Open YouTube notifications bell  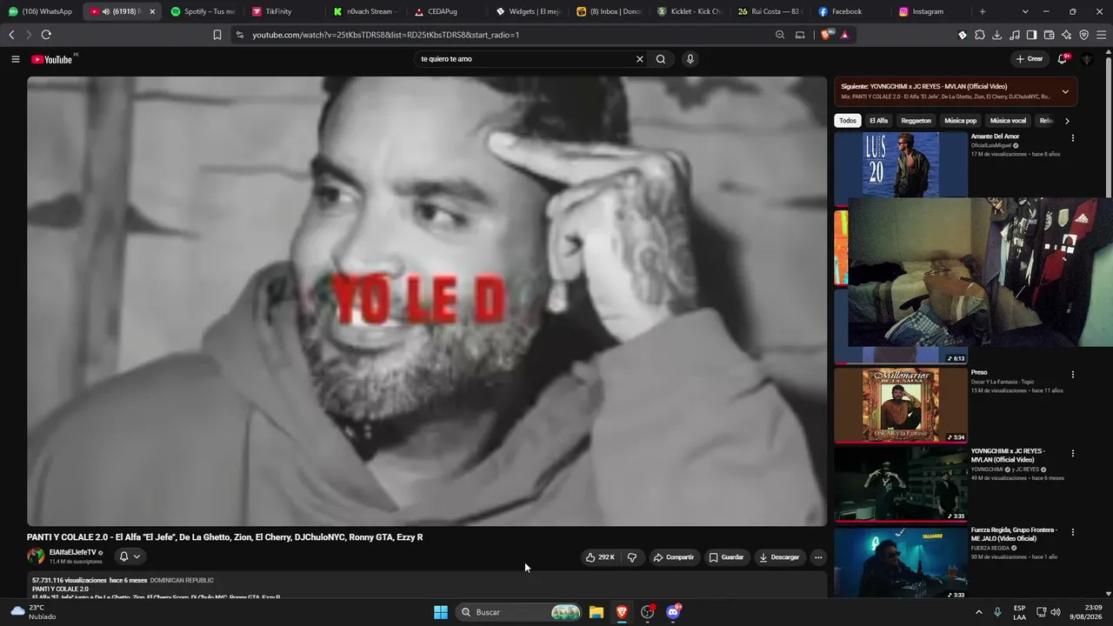pos(1063,59)
